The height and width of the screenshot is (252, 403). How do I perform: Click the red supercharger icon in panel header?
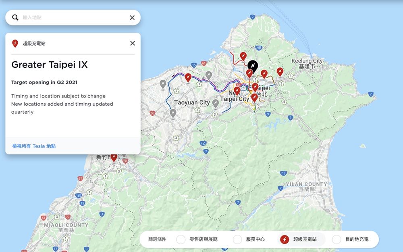click(x=15, y=43)
